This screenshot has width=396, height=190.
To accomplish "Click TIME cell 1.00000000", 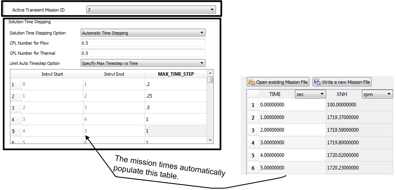I will click(292, 117).
